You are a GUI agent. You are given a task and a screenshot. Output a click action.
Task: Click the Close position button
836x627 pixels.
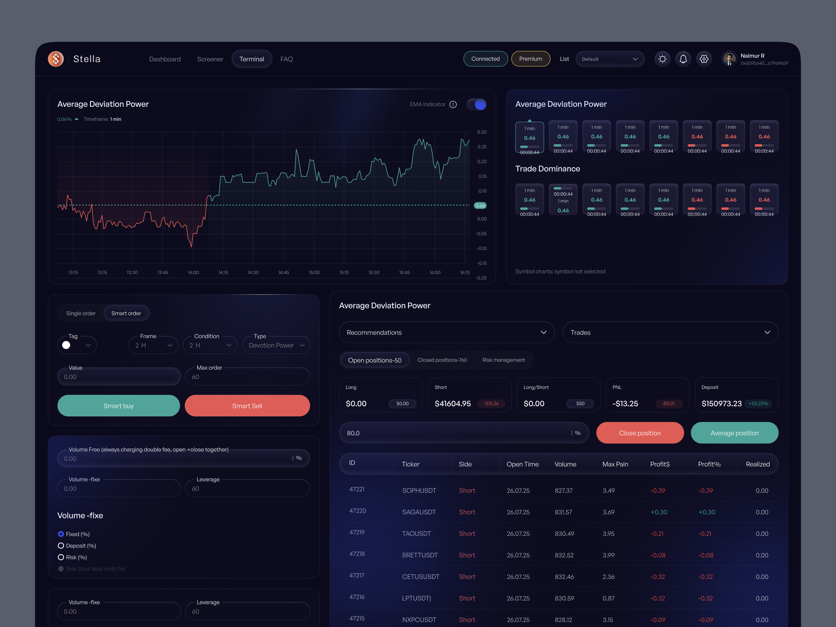[x=640, y=433]
